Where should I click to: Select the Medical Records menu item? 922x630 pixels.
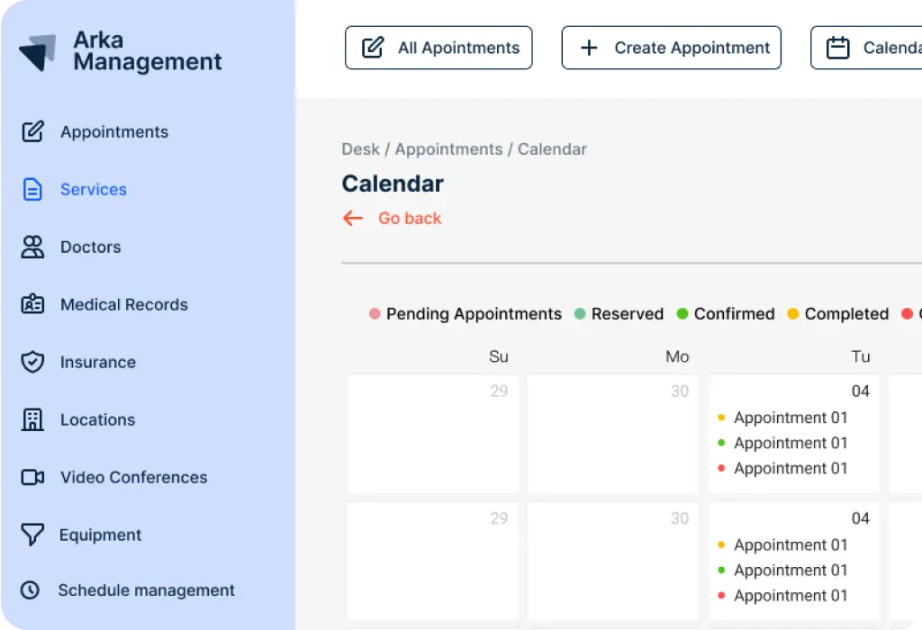pos(124,304)
